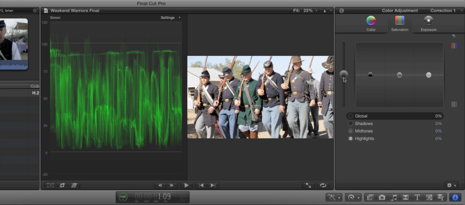Open the Titles browser T icon
The width and height of the screenshot is (465, 205).
coord(417,197)
